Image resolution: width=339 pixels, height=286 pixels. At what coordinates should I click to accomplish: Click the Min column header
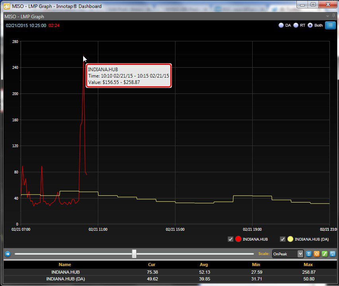pos(256,265)
